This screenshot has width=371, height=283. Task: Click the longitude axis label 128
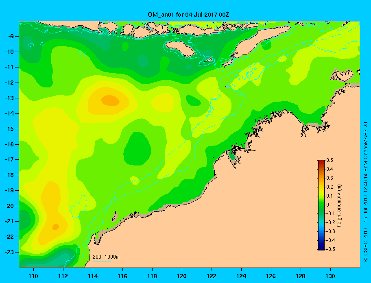click(x=301, y=276)
